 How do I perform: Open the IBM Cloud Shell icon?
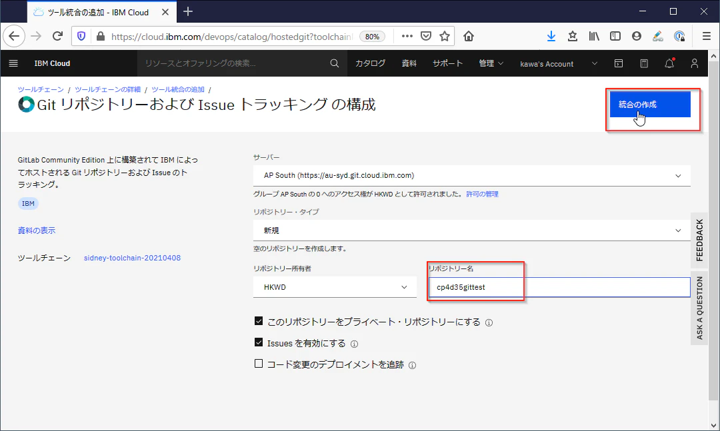(x=619, y=63)
